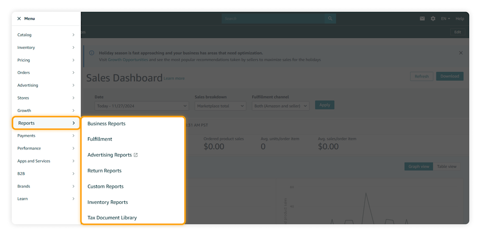Select Business Reports from the Reports menu
This screenshot has height=236, width=481.
(106, 123)
